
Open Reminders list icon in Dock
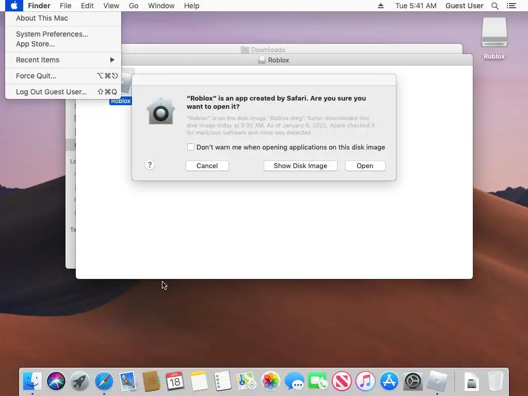(223, 381)
